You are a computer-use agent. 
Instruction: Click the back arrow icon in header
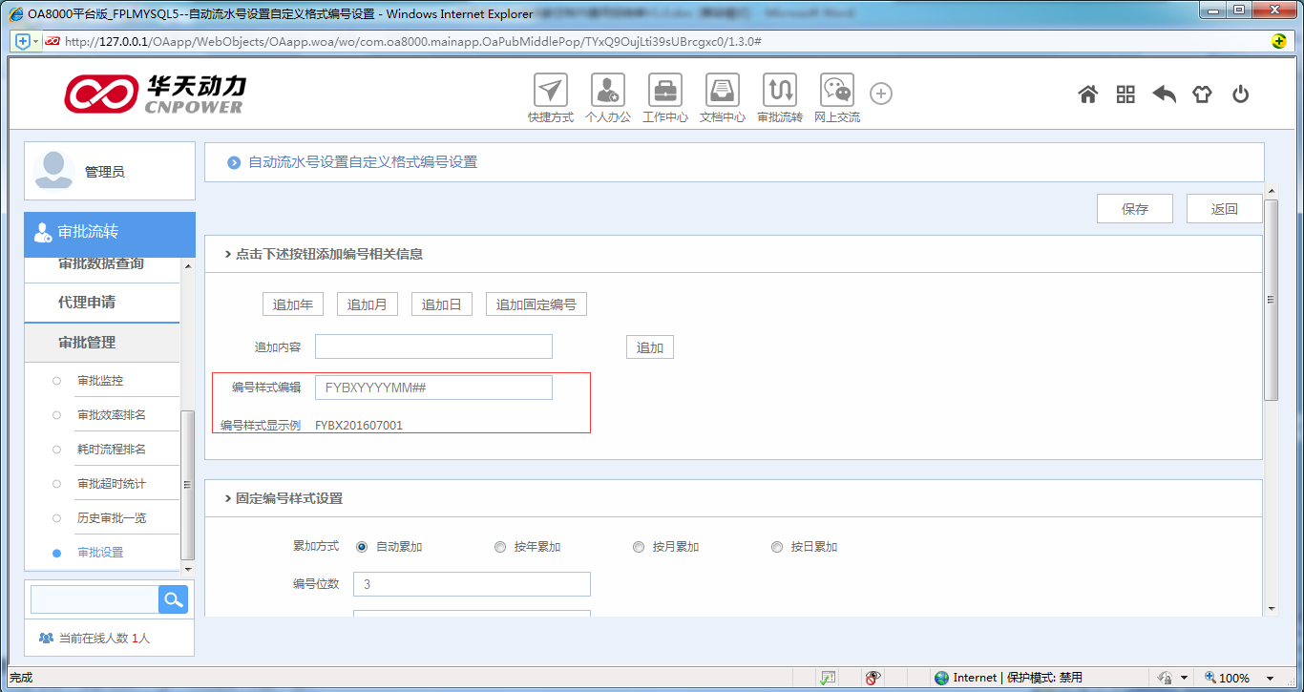point(1164,94)
